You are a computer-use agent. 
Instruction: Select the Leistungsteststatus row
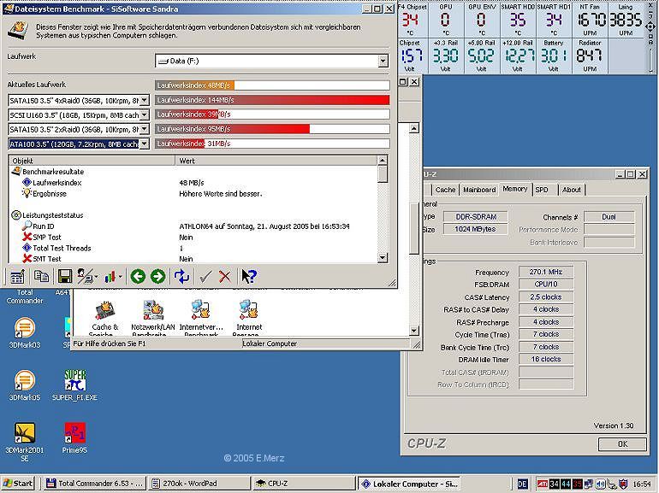pyautogui.click(x=193, y=215)
